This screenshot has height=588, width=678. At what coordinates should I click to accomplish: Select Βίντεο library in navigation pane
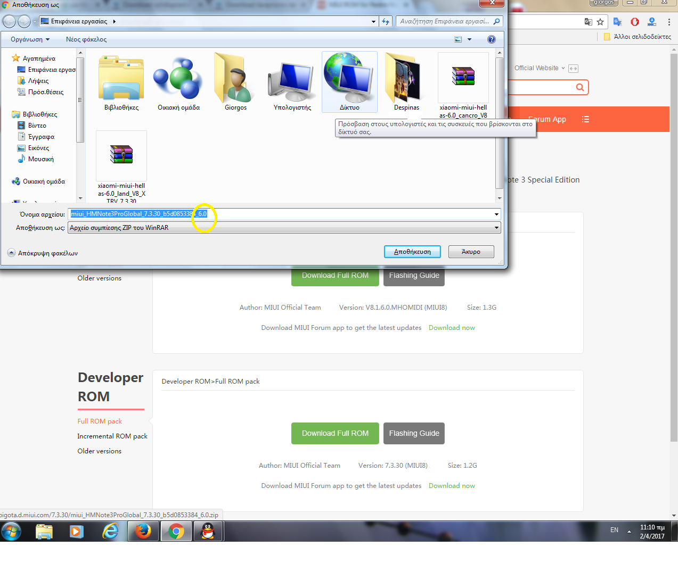tap(32, 126)
